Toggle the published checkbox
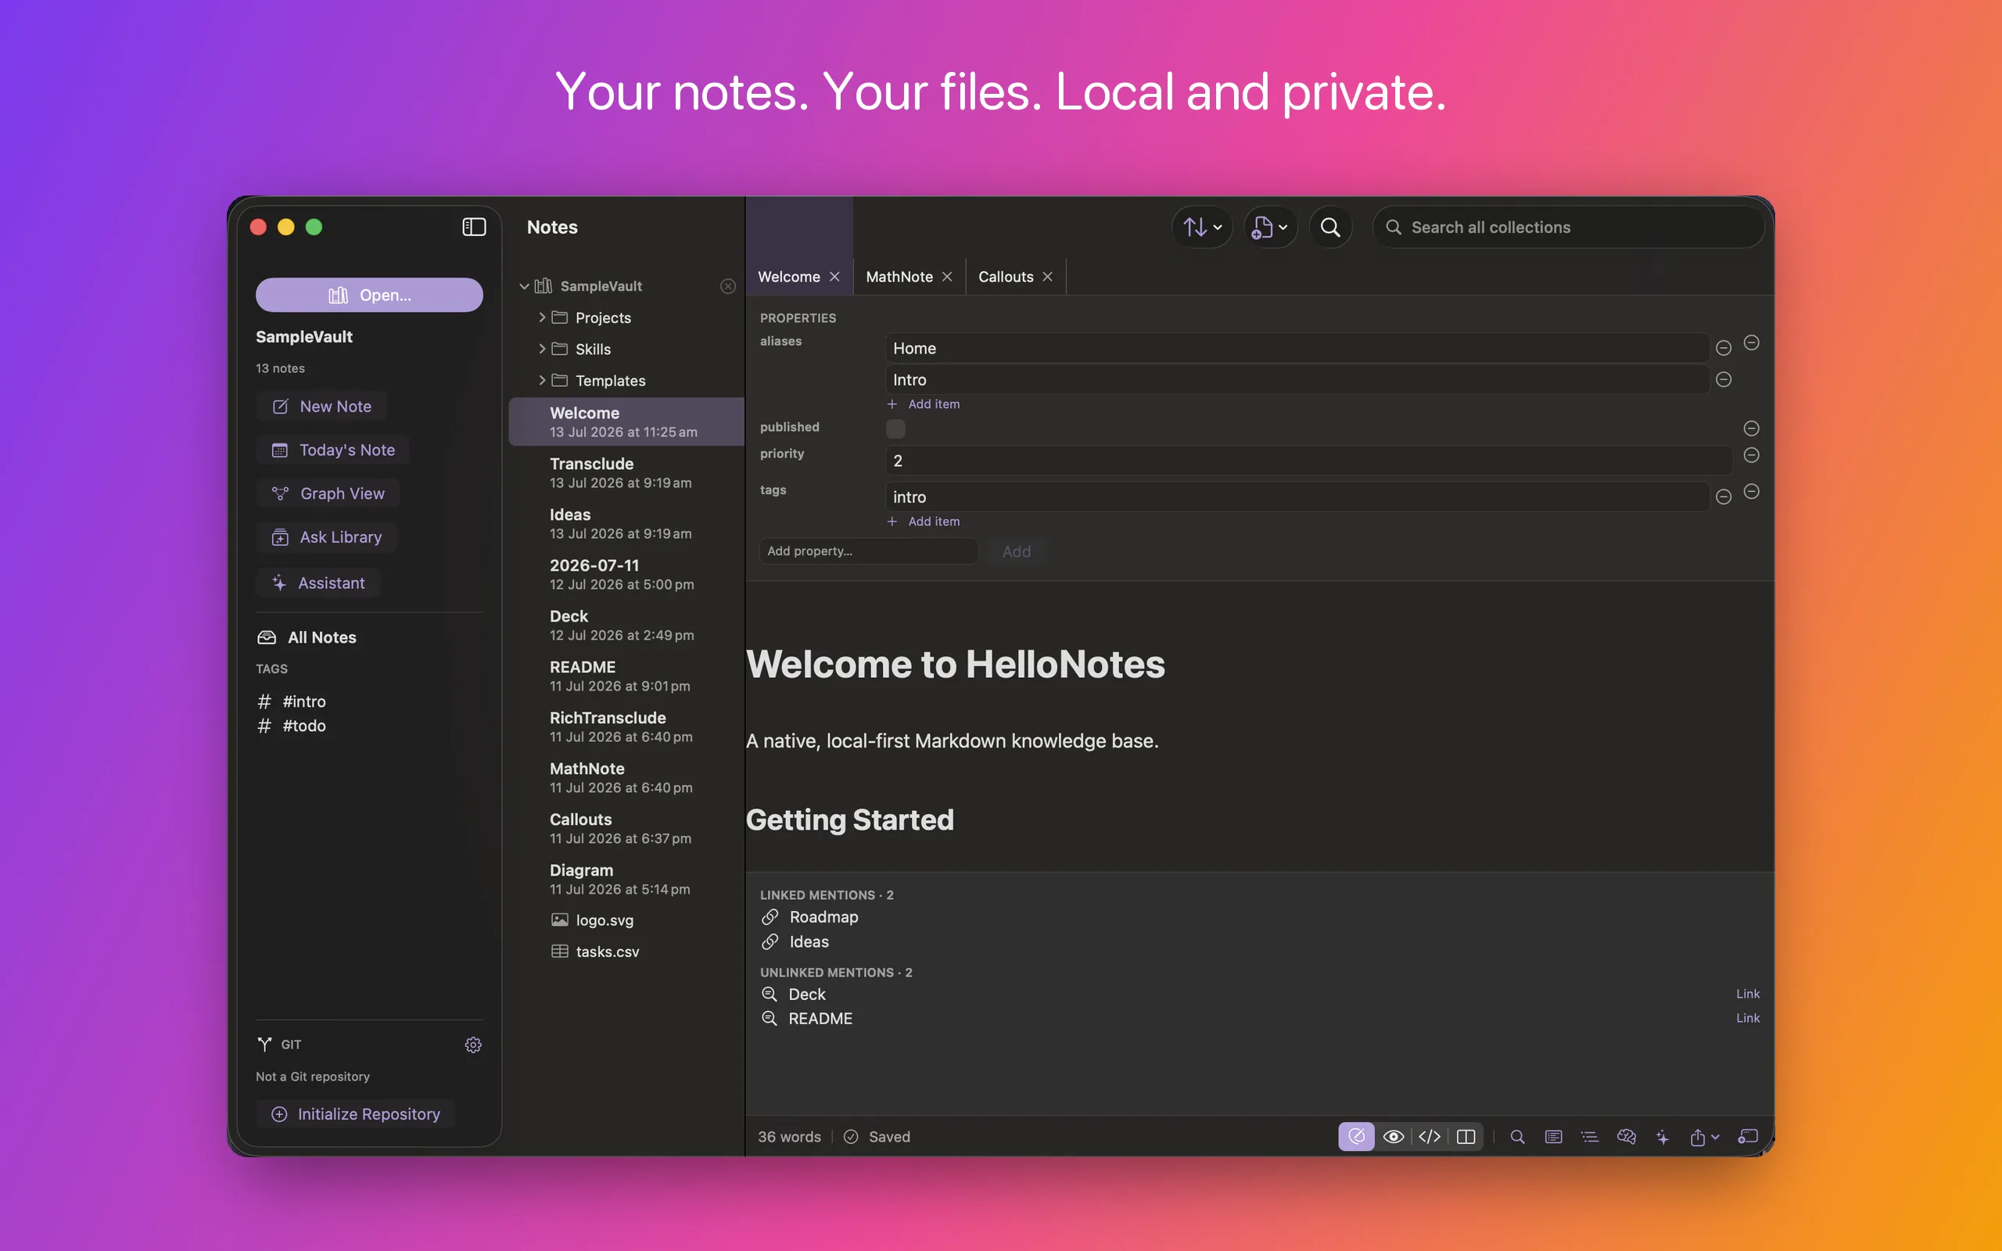2002x1251 pixels. tap(895, 428)
